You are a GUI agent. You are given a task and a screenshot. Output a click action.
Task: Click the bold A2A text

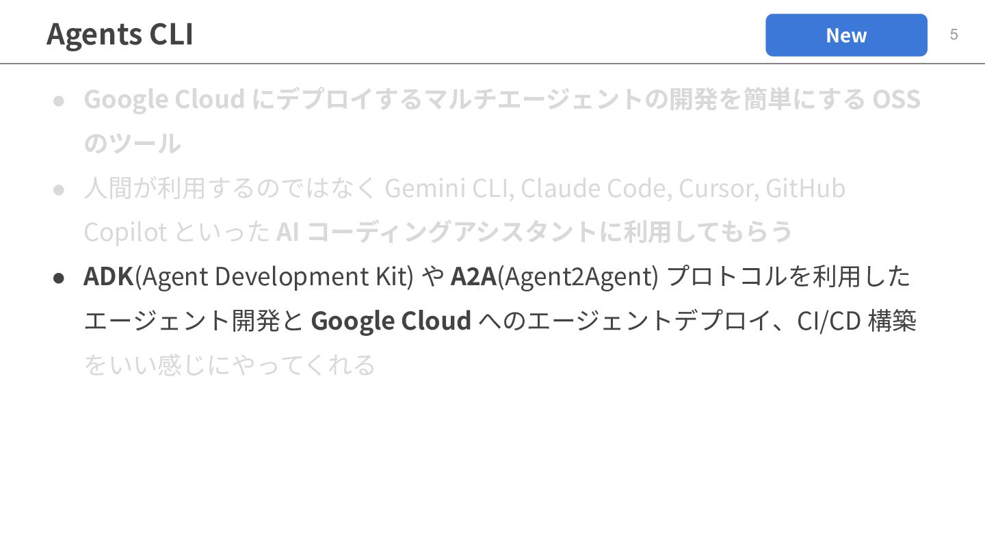473,276
